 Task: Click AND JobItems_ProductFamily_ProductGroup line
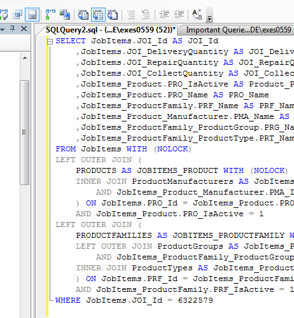(x=195, y=257)
